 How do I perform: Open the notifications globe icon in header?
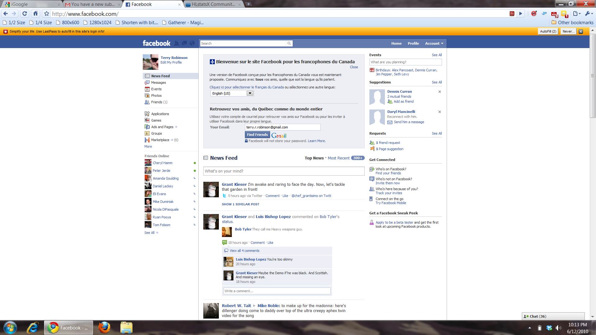coord(192,43)
